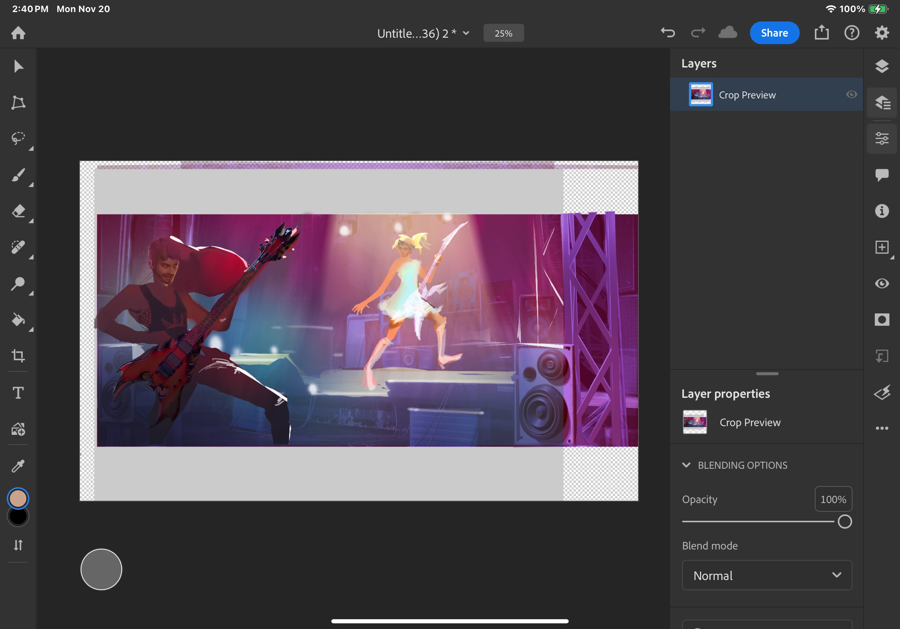Click the Opacity slider handle
The width and height of the screenshot is (900, 629).
point(844,522)
